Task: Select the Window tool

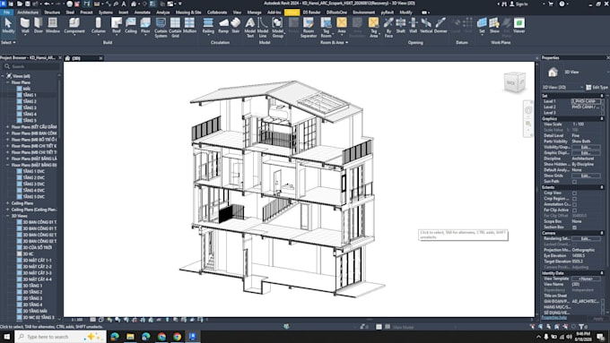Action: (x=53, y=26)
